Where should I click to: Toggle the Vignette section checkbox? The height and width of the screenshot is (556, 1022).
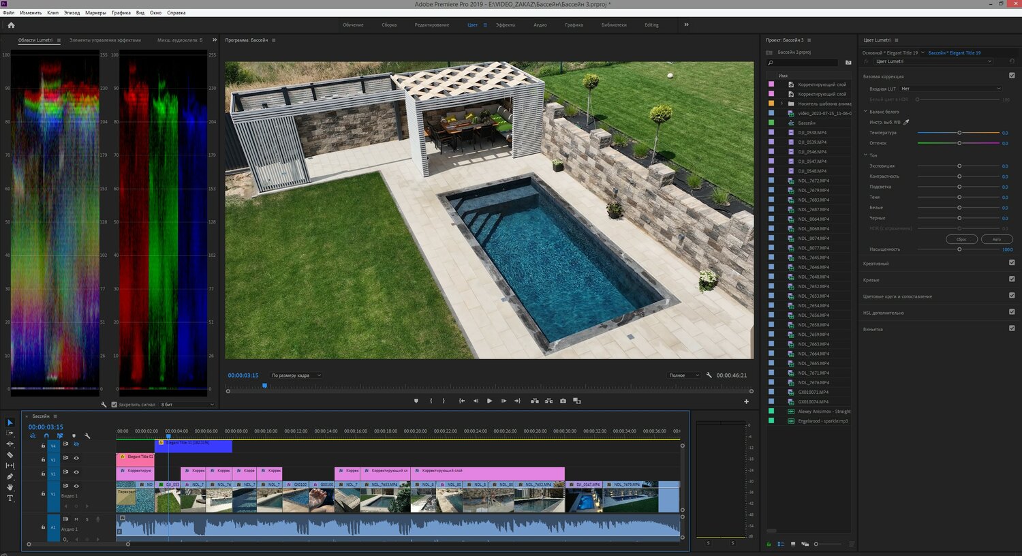click(1012, 328)
